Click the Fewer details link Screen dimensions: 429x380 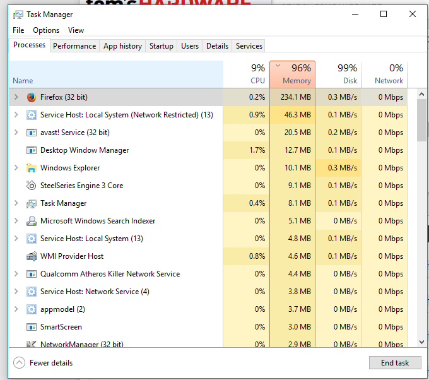coord(51,363)
